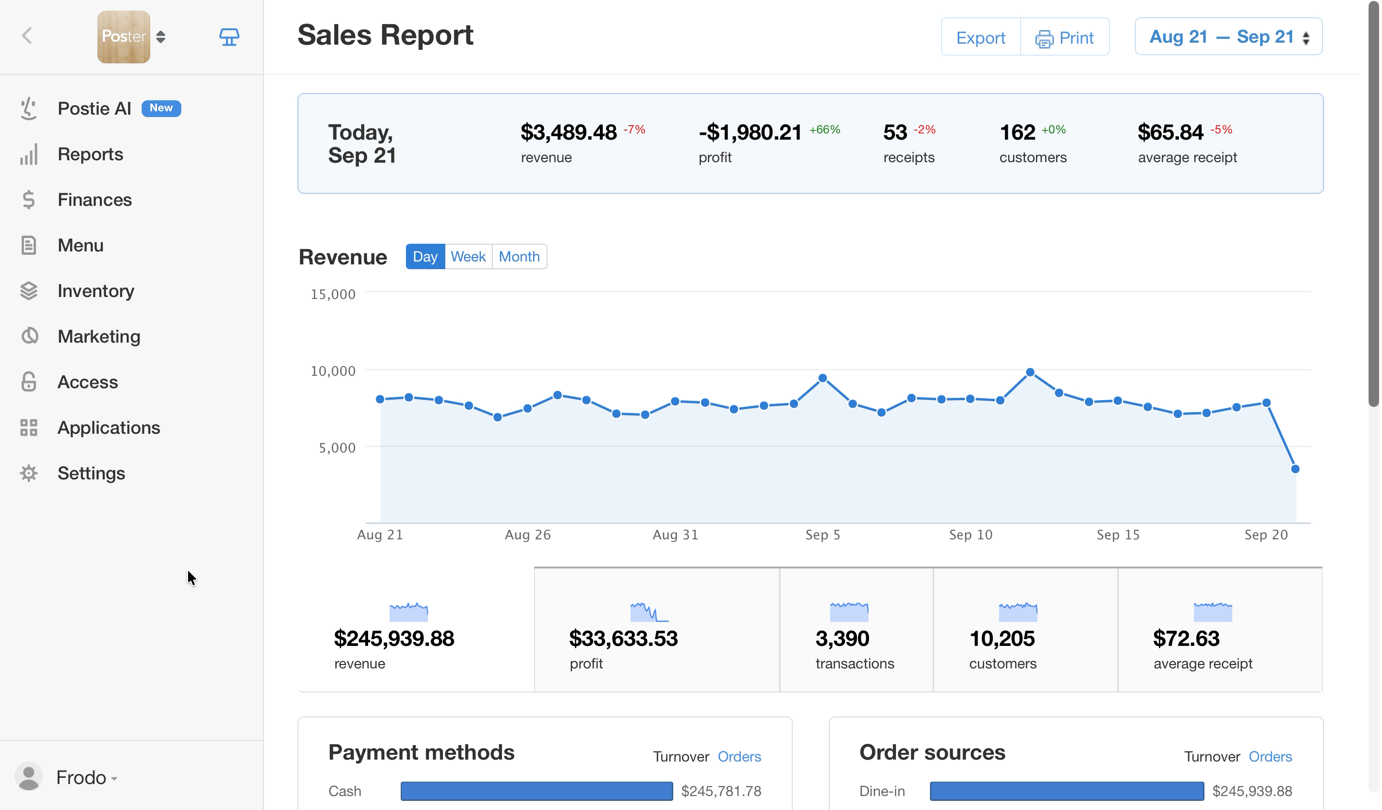Image resolution: width=1382 pixels, height=810 pixels.
Task: Open the Settings gear icon
Action: [28, 473]
